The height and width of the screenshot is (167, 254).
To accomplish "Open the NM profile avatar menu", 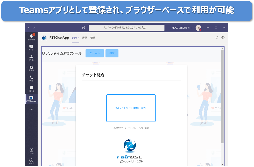I will point(198,28).
